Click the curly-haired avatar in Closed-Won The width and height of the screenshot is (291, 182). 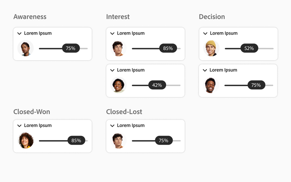[x=26, y=140]
